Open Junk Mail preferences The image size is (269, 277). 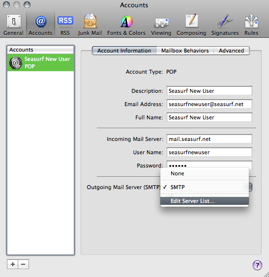pos(90,25)
